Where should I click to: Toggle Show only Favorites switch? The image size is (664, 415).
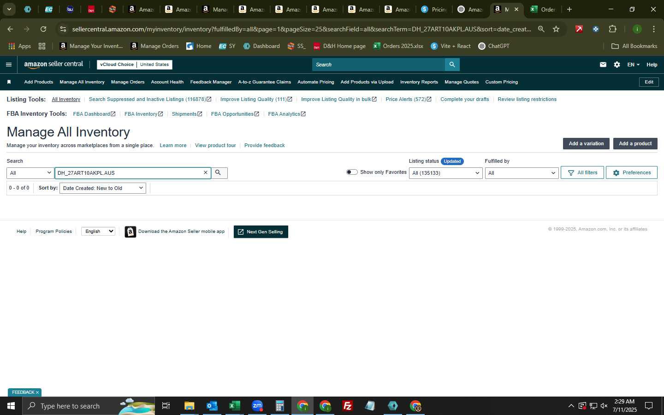[x=352, y=172]
